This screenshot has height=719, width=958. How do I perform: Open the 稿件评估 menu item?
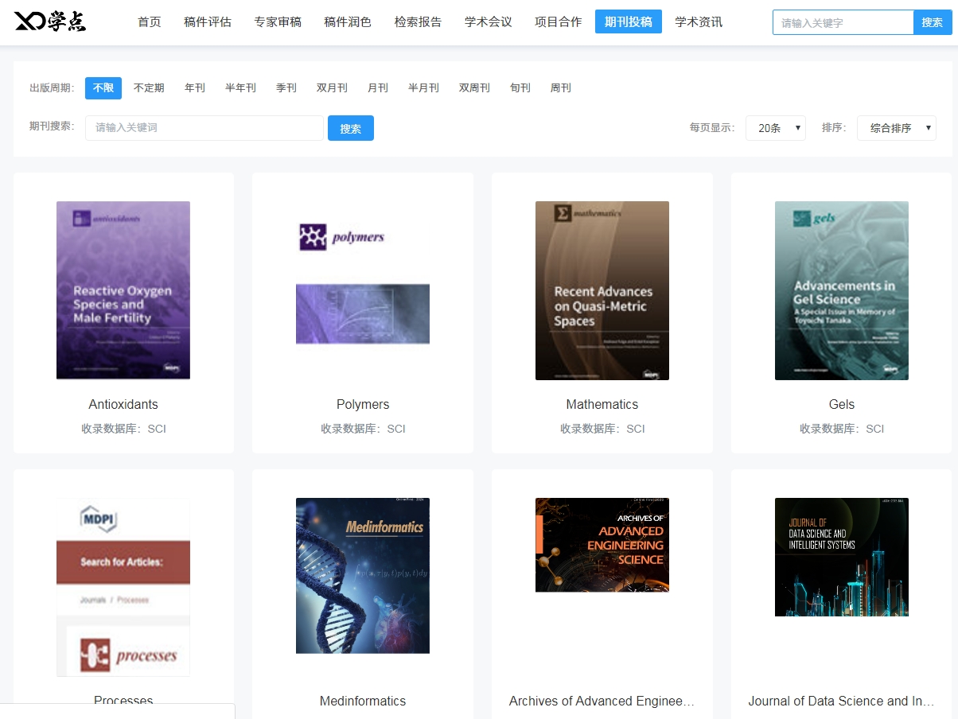(x=207, y=22)
